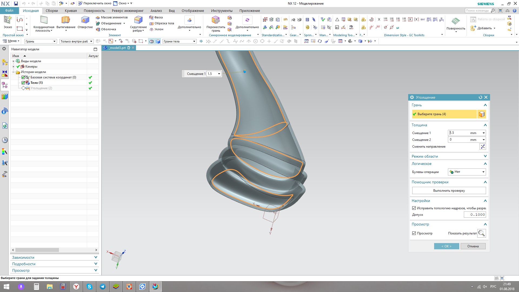This screenshot has width=519, height=292.
Task: Toggle visibility of Тело (1) in navigator
Action: [x=24, y=82]
